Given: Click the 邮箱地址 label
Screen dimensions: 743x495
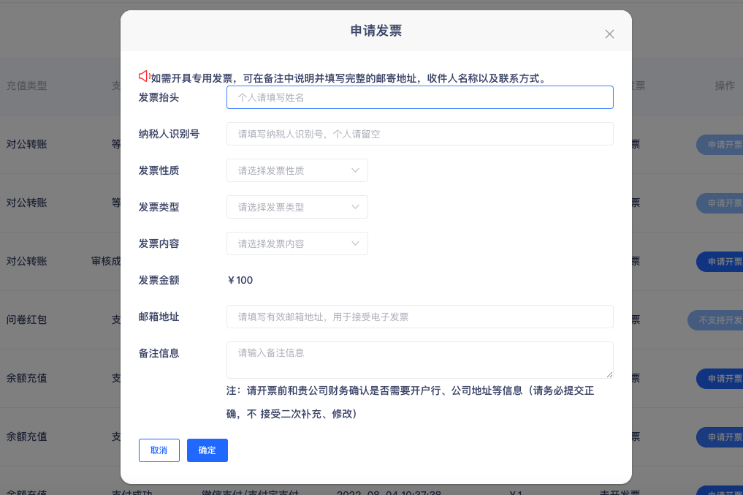Looking at the screenshot, I should pos(159,317).
